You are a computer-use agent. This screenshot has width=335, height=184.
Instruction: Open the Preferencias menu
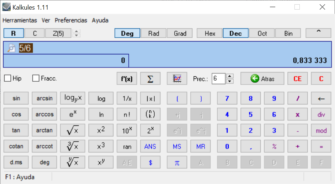(71, 20)
